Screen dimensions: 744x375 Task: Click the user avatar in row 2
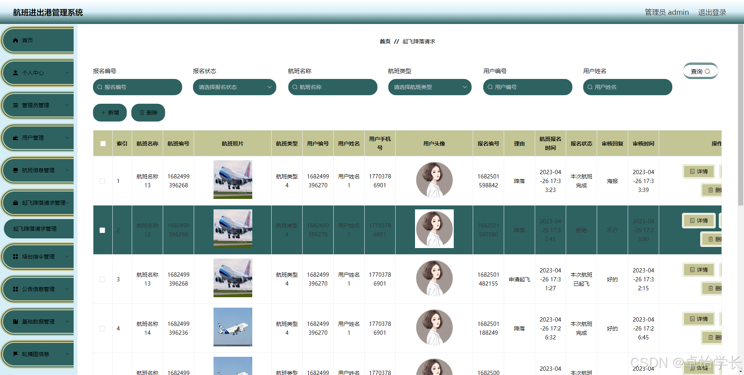[434, 229]
